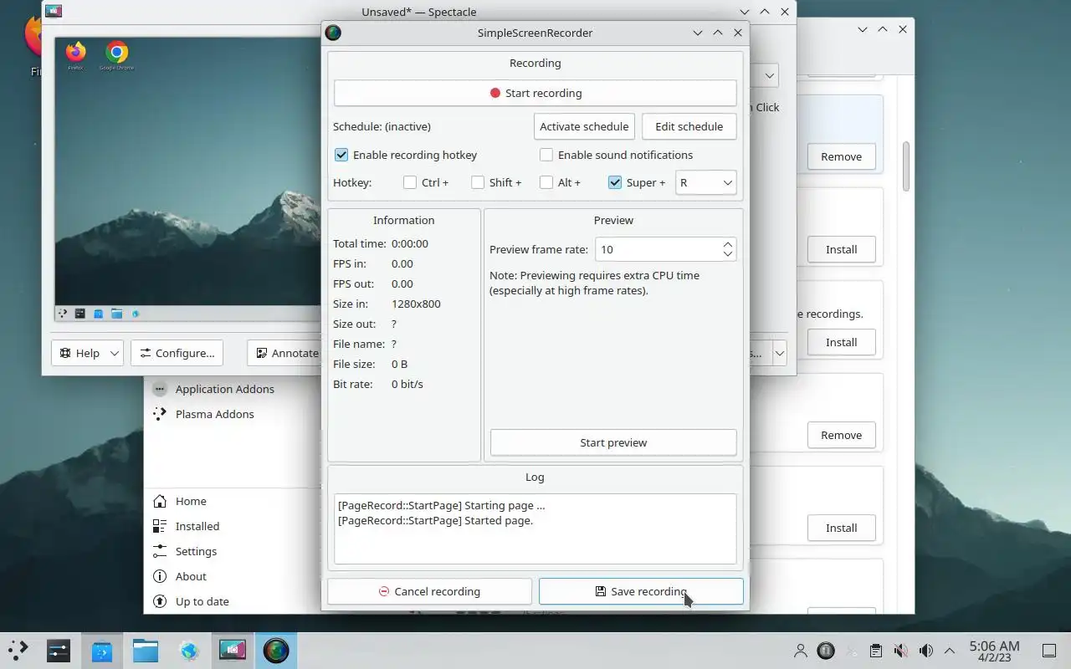Click the round dark tray icon beside user icon
Viewport: 1071px width, 669px height.
click(826, 651)
